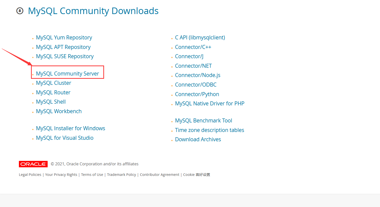
Task: Open MySQL Cluster downloads
Action: (x=54, y=83)
